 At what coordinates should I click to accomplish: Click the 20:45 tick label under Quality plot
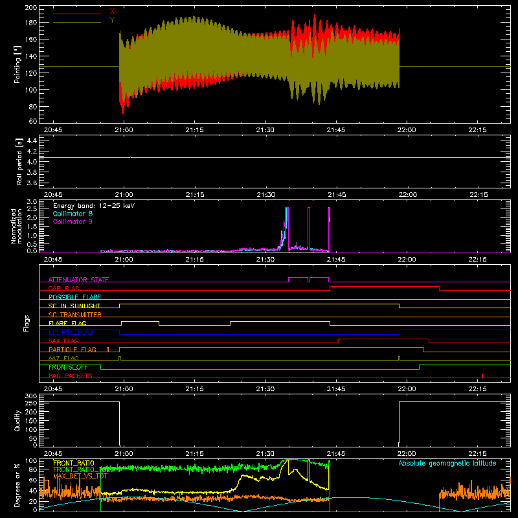coord(53,454)
